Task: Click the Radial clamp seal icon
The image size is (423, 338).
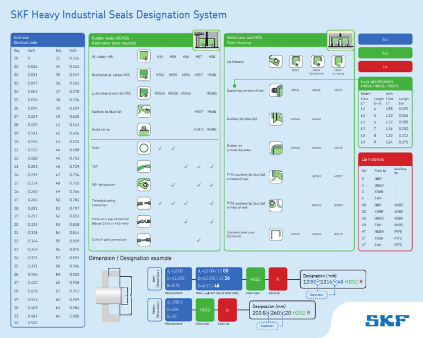Action: tap(144, 130)
